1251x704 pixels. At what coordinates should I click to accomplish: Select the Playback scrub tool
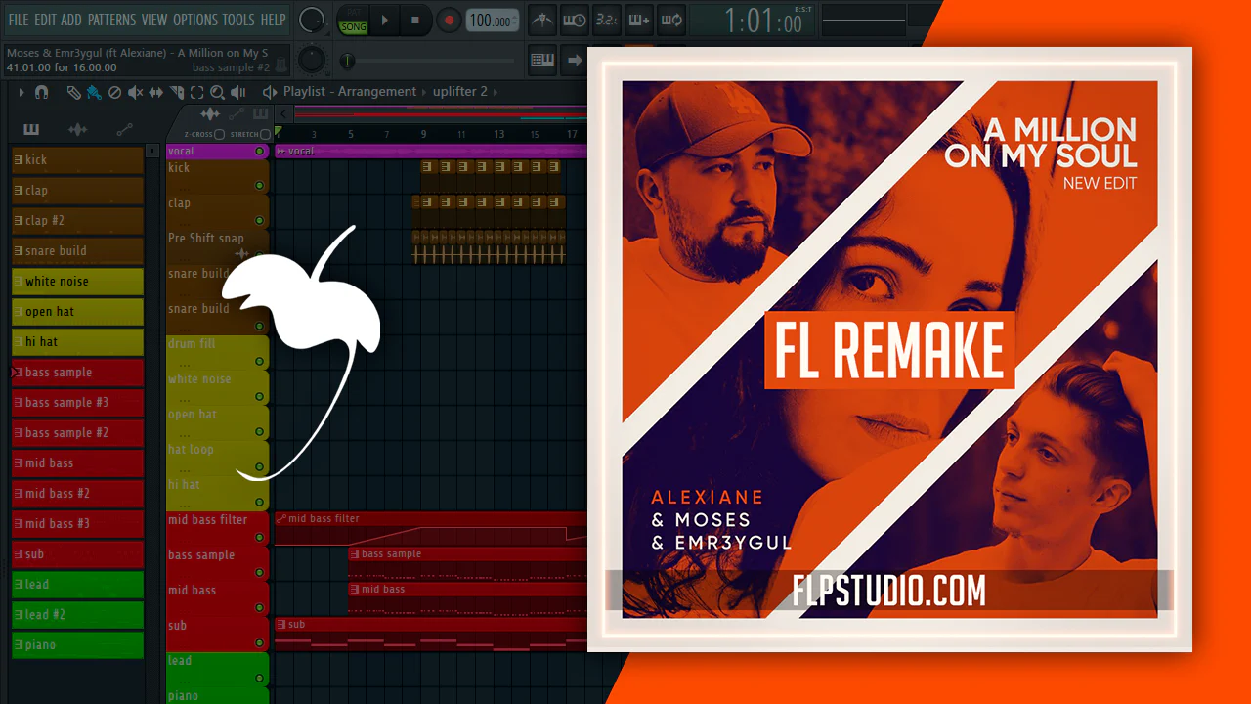[237, 92]
